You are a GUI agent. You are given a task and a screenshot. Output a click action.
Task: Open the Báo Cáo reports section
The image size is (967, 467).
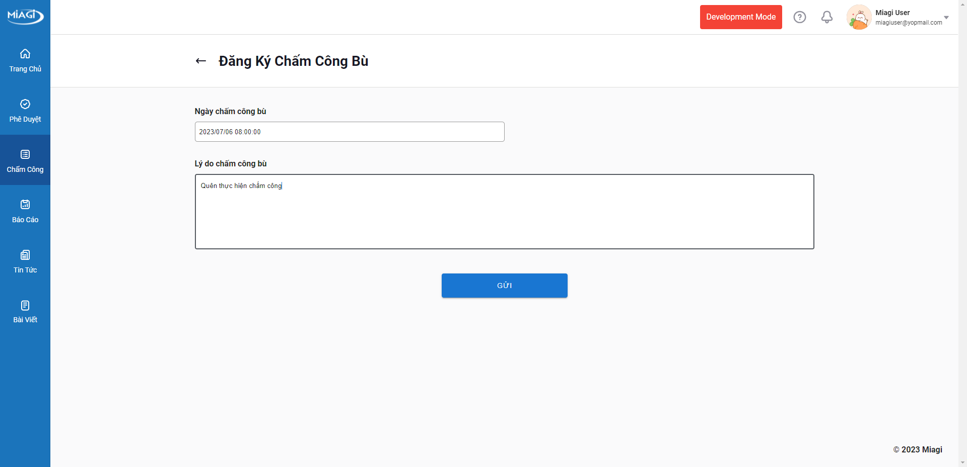click(25, 211)
